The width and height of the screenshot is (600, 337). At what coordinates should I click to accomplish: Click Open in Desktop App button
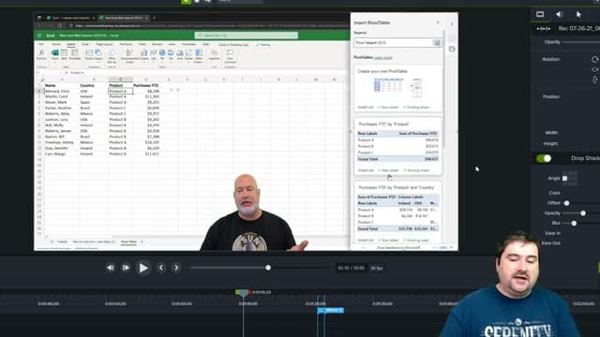tap(233, 45)
